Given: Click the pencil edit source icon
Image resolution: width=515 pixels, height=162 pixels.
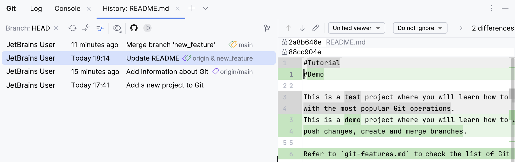Looking at the screenshot, I should [x=316, y=28].
